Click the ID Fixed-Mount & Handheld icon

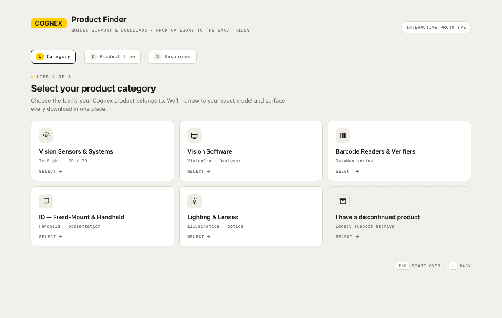(x=46, y=201)
